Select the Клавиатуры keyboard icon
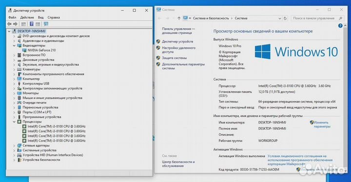Screen dimensions: 351x182 click(19, 69)
